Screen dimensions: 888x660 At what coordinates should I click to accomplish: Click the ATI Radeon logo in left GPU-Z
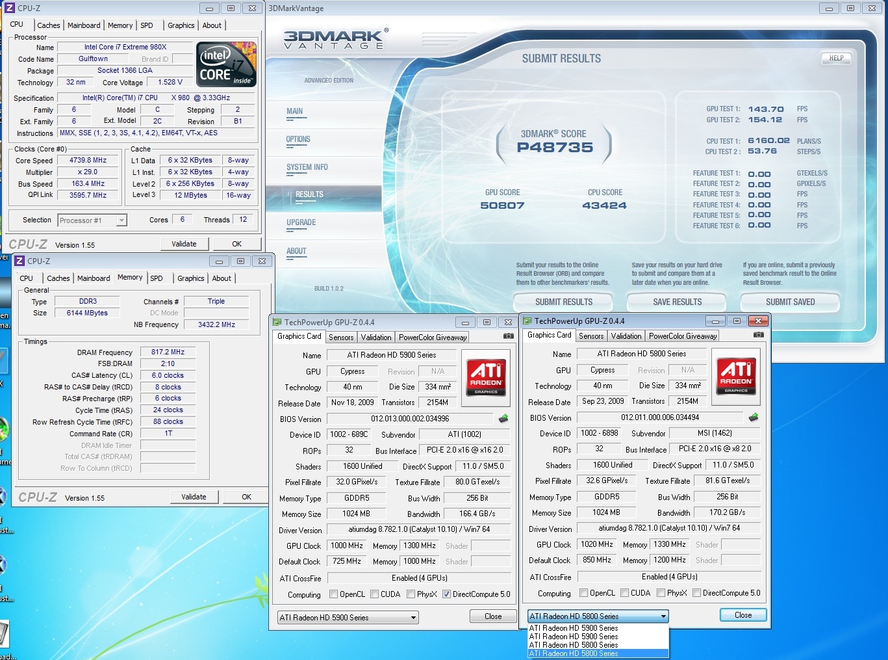click(x=486, y=378)
